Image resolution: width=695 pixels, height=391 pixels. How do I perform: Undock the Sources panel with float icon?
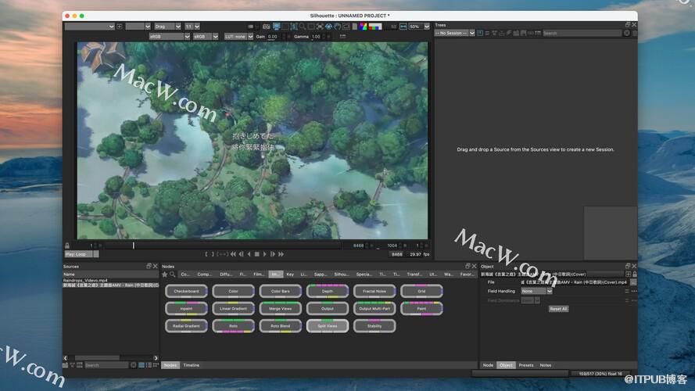[149, 266]
